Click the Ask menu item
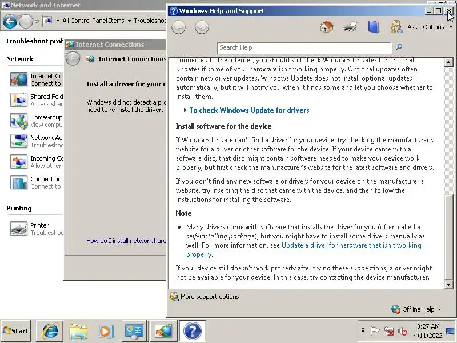Viewport: 457px width, 343px height. 412,27
